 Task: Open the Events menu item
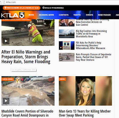tap(90, 15)
